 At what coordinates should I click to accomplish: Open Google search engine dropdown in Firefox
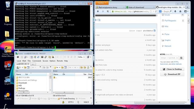coord(161,12)
